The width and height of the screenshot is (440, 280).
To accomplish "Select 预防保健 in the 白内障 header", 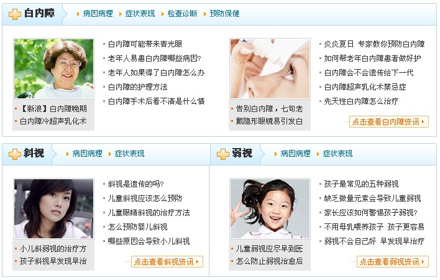I will [x=224, y=14].
